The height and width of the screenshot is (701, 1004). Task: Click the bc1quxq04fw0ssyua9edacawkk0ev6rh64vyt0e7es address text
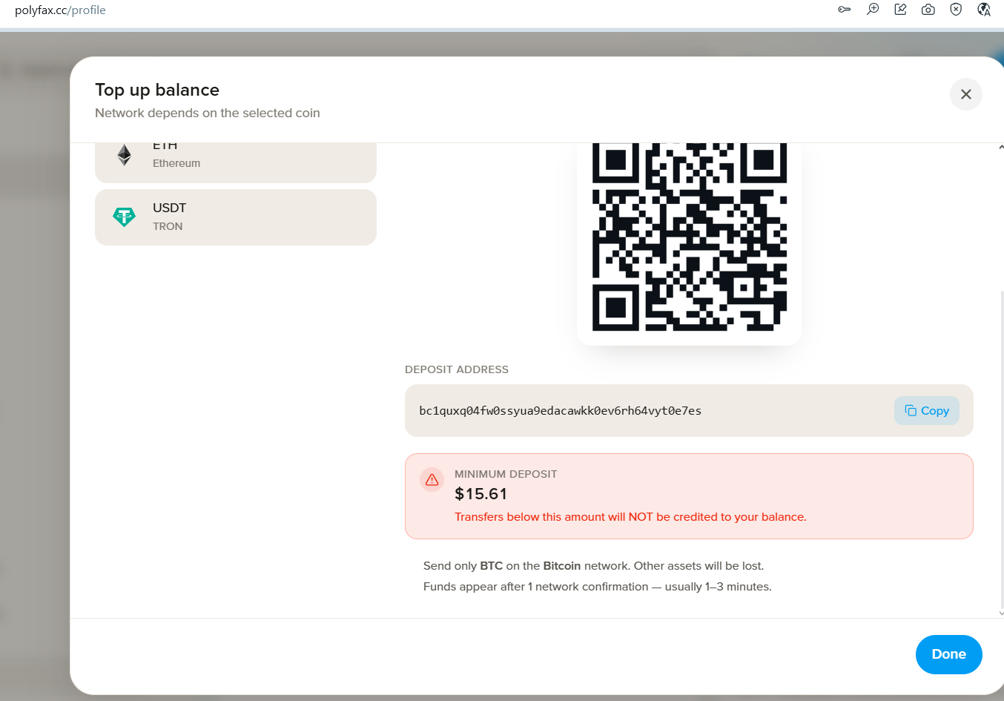pos(560,411)
